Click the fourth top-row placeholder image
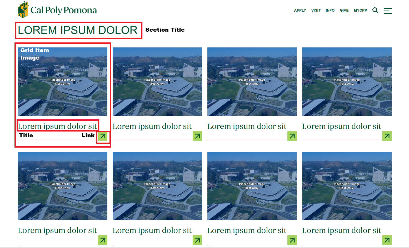The height and width of the screenshot is (248, 409). coord(347,82)
